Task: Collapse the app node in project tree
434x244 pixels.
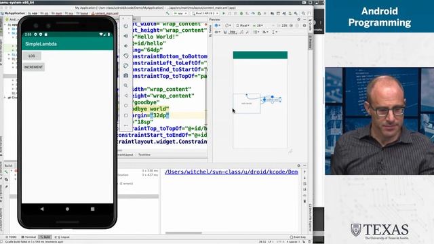Action: pyautogui.click(x=5, y=24)
